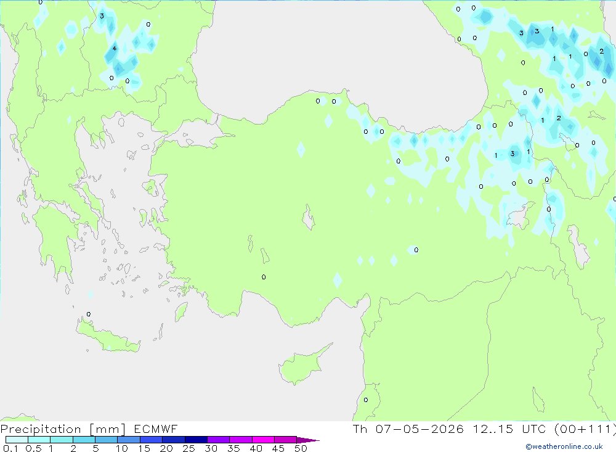Click the 1–2 mm legend color swatch

[62, 440]
